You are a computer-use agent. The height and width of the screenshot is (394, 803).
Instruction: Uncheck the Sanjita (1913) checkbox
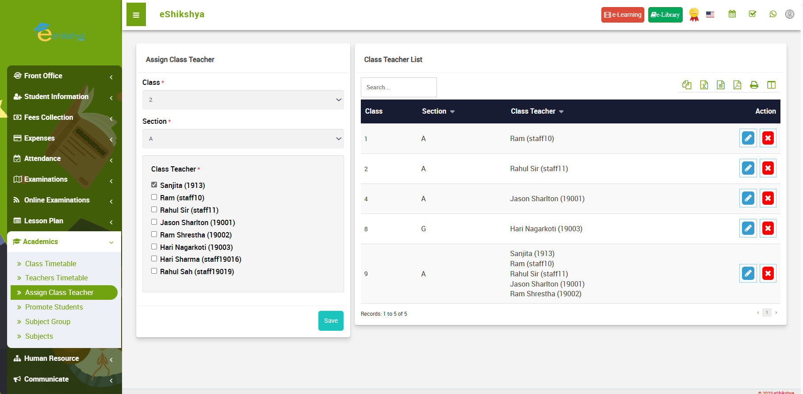(154, 185)
